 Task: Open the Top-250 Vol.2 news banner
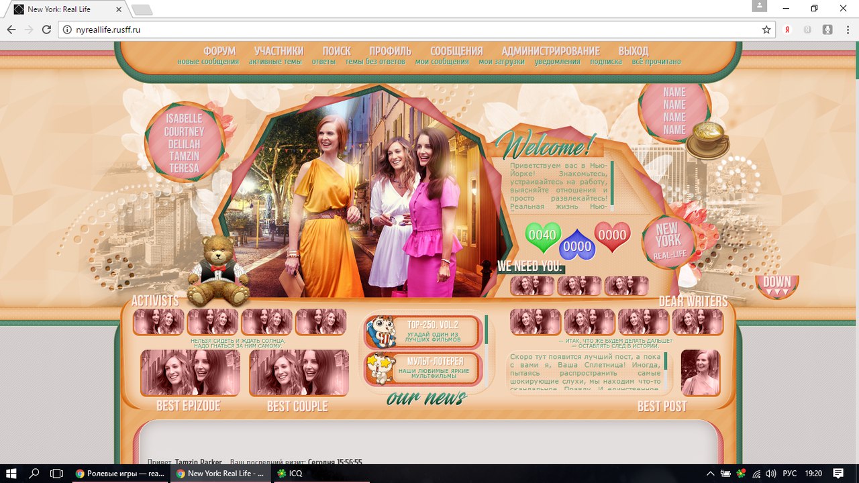423,331
